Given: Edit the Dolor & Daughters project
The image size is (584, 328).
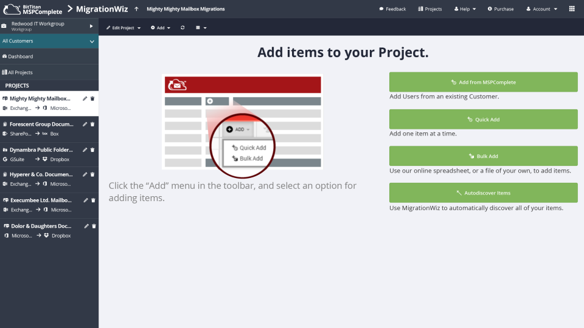Looking at the screenshot, I should (x=86, y=226).
